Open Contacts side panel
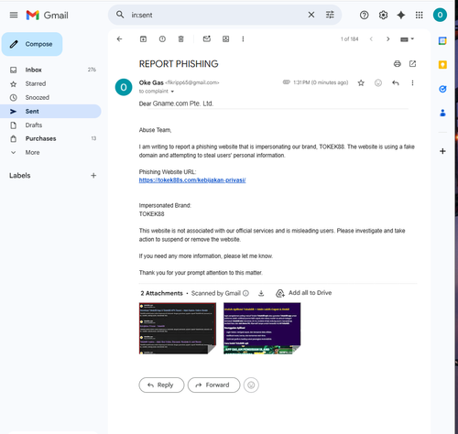Screen dimensions: 458x434 442,113
